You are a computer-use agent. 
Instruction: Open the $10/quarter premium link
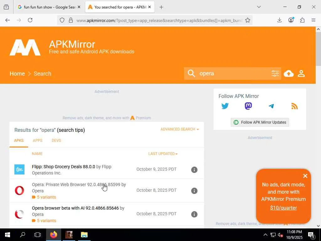283,208
